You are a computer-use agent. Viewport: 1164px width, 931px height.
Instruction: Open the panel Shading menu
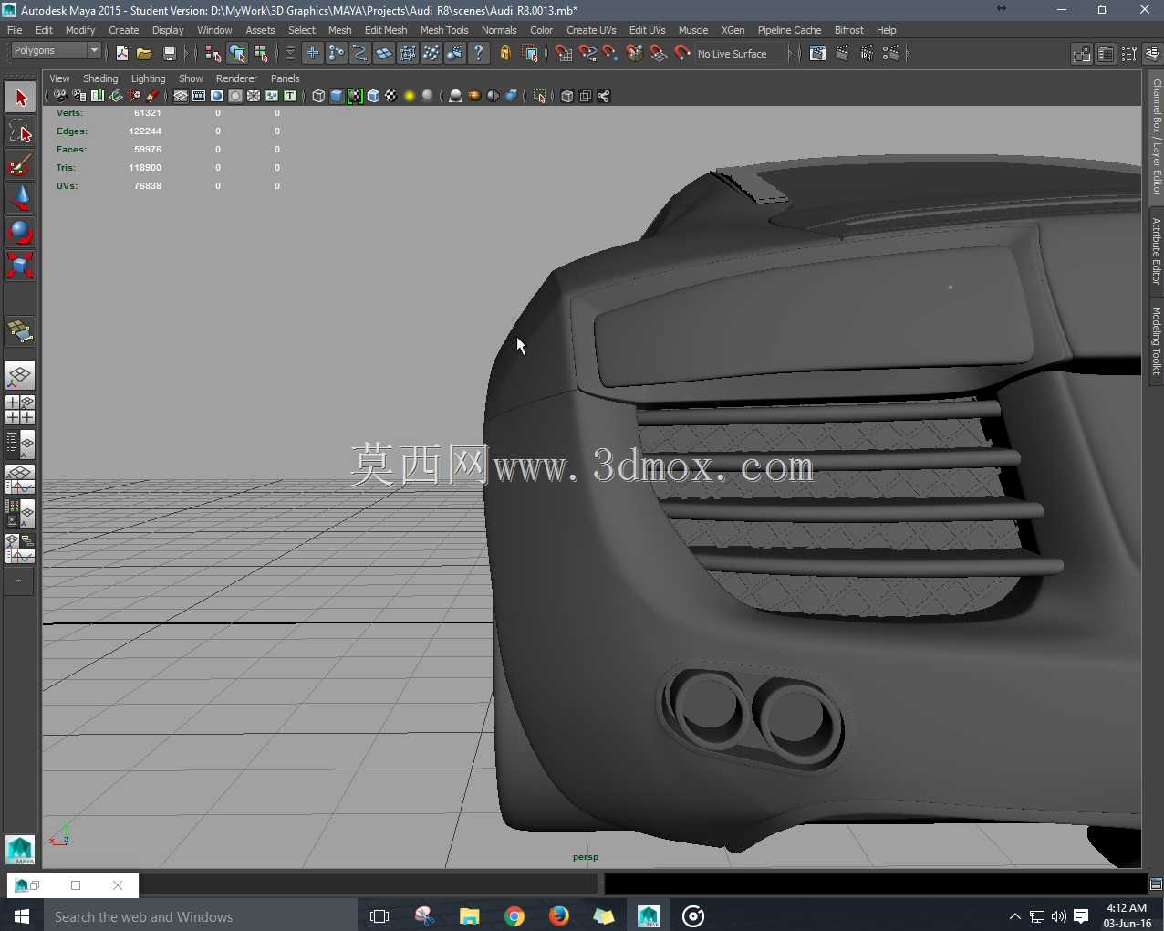click(100, 78)
